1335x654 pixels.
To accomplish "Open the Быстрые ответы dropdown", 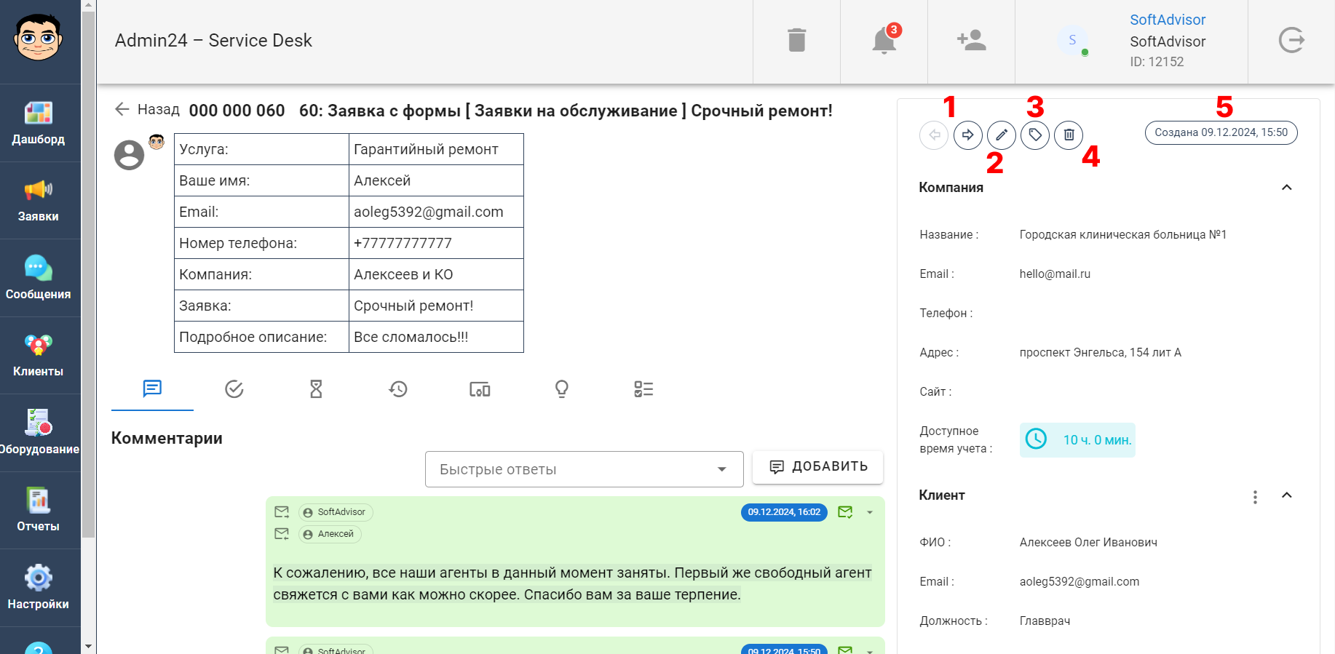I will pyautogui.click(x=584, y=469).
